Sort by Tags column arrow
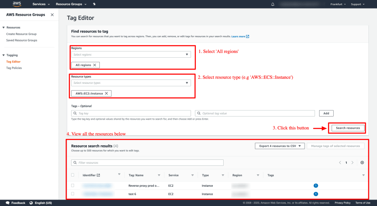The image size is (377, 206). (363, 175)
